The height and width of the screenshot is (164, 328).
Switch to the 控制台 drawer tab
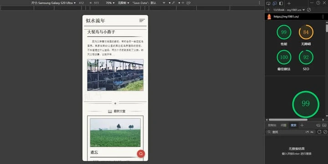coord(272,125)
